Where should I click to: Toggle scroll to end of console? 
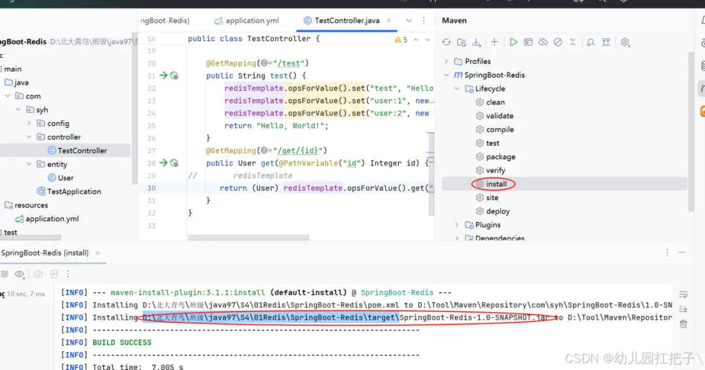(683, 309)
